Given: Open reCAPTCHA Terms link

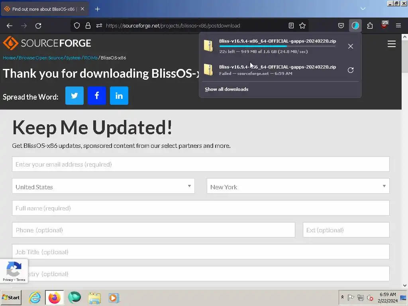Looking at the screenshot, I should point(21,280).
